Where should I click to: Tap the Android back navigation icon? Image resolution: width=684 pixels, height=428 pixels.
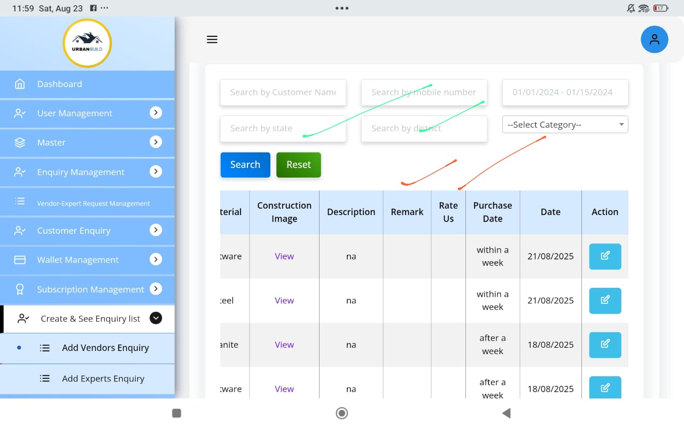click(x=506, y=413)
